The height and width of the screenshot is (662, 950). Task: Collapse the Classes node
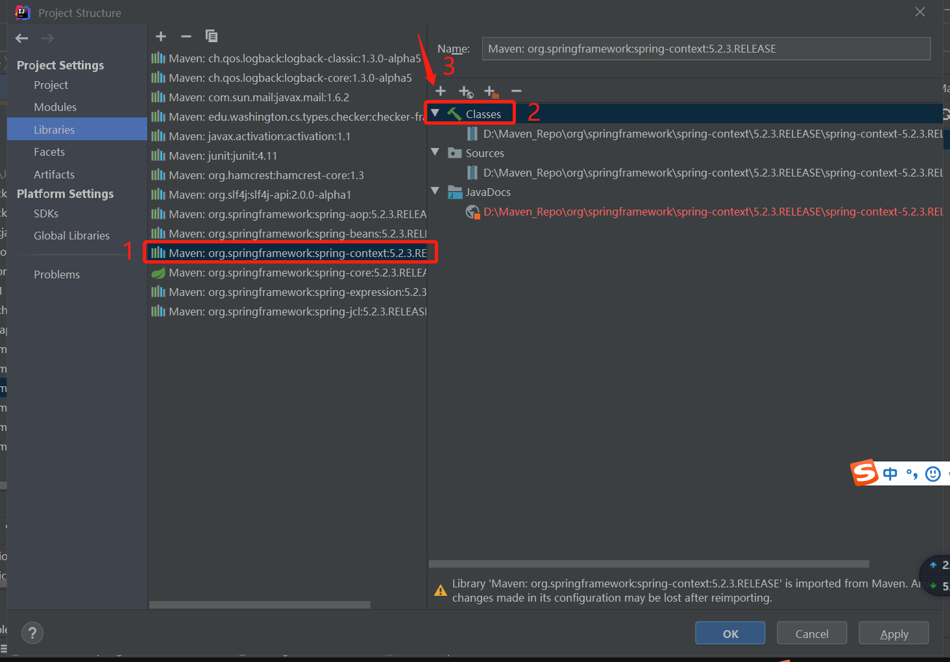435,114
